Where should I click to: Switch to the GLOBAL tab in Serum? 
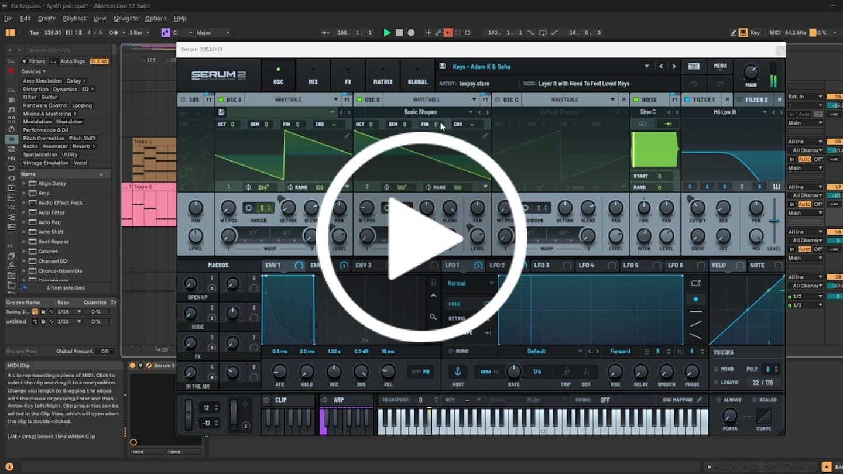[417, 75]
